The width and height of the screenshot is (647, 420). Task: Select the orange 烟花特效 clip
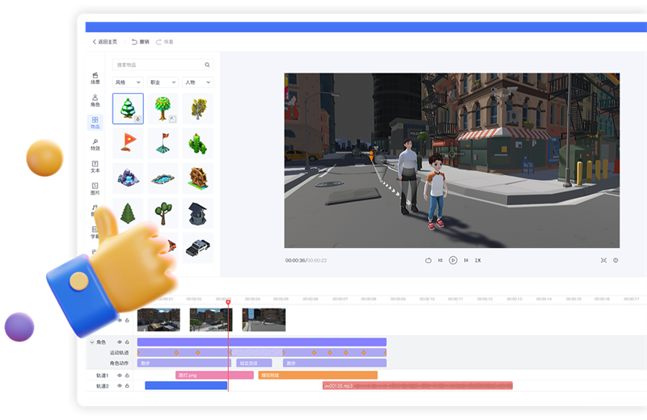[318, 375]
